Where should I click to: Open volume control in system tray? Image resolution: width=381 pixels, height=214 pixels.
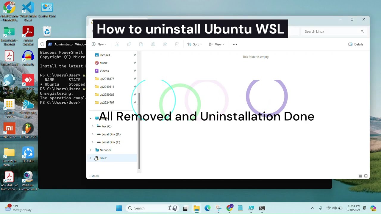pyautogui.click(x=335, y=208)
